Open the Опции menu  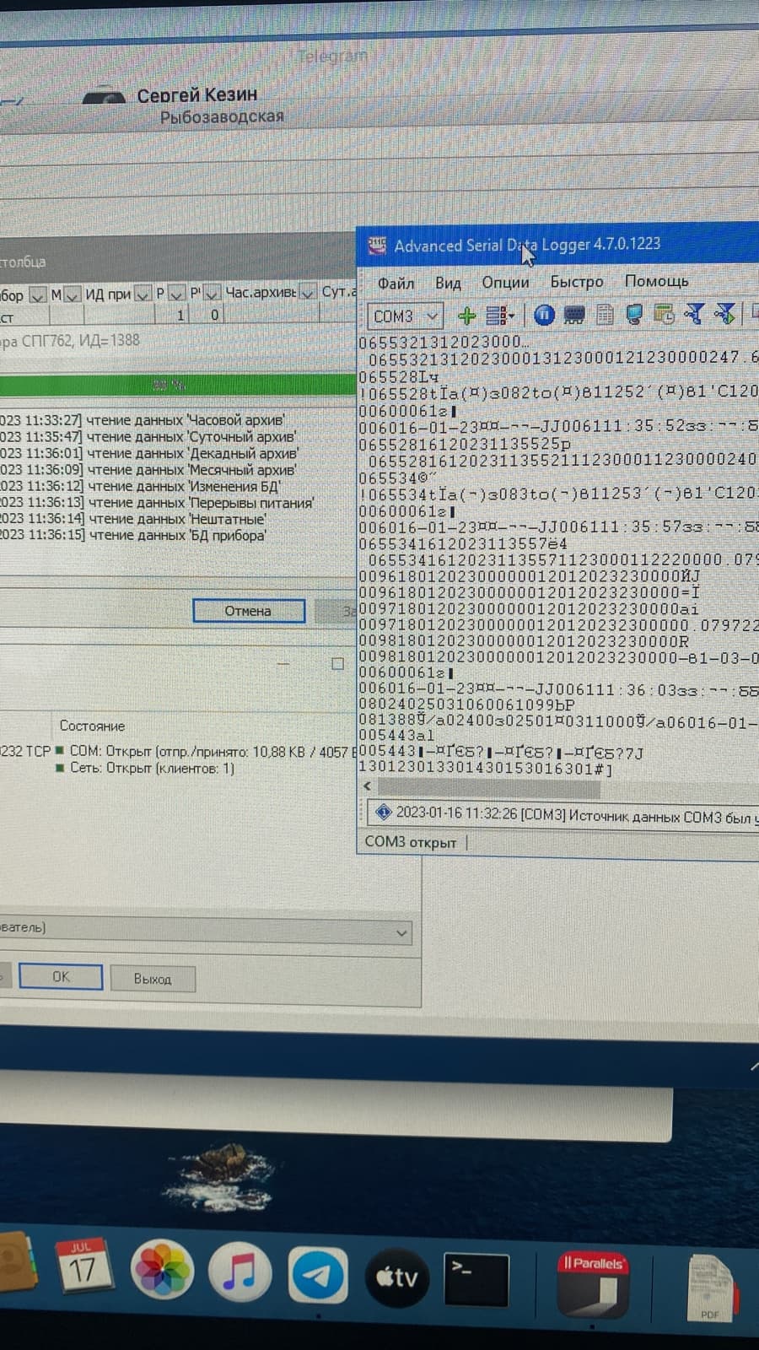pyautogui.click(x=505, y=282)
